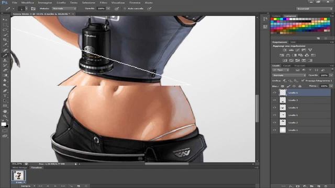The image size is (335, 188).
Task: Select the Lasso tool
Action: [5, 30]
